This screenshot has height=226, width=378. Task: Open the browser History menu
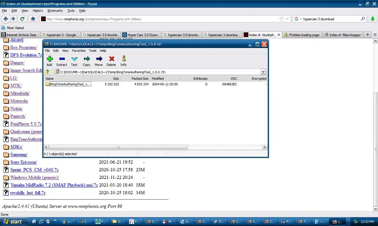(38, 11)
